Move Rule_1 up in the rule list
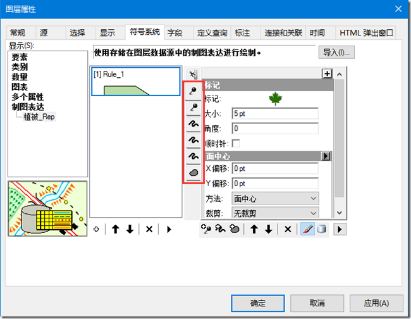This screenshot has height=319, width=411. [115, 229]
